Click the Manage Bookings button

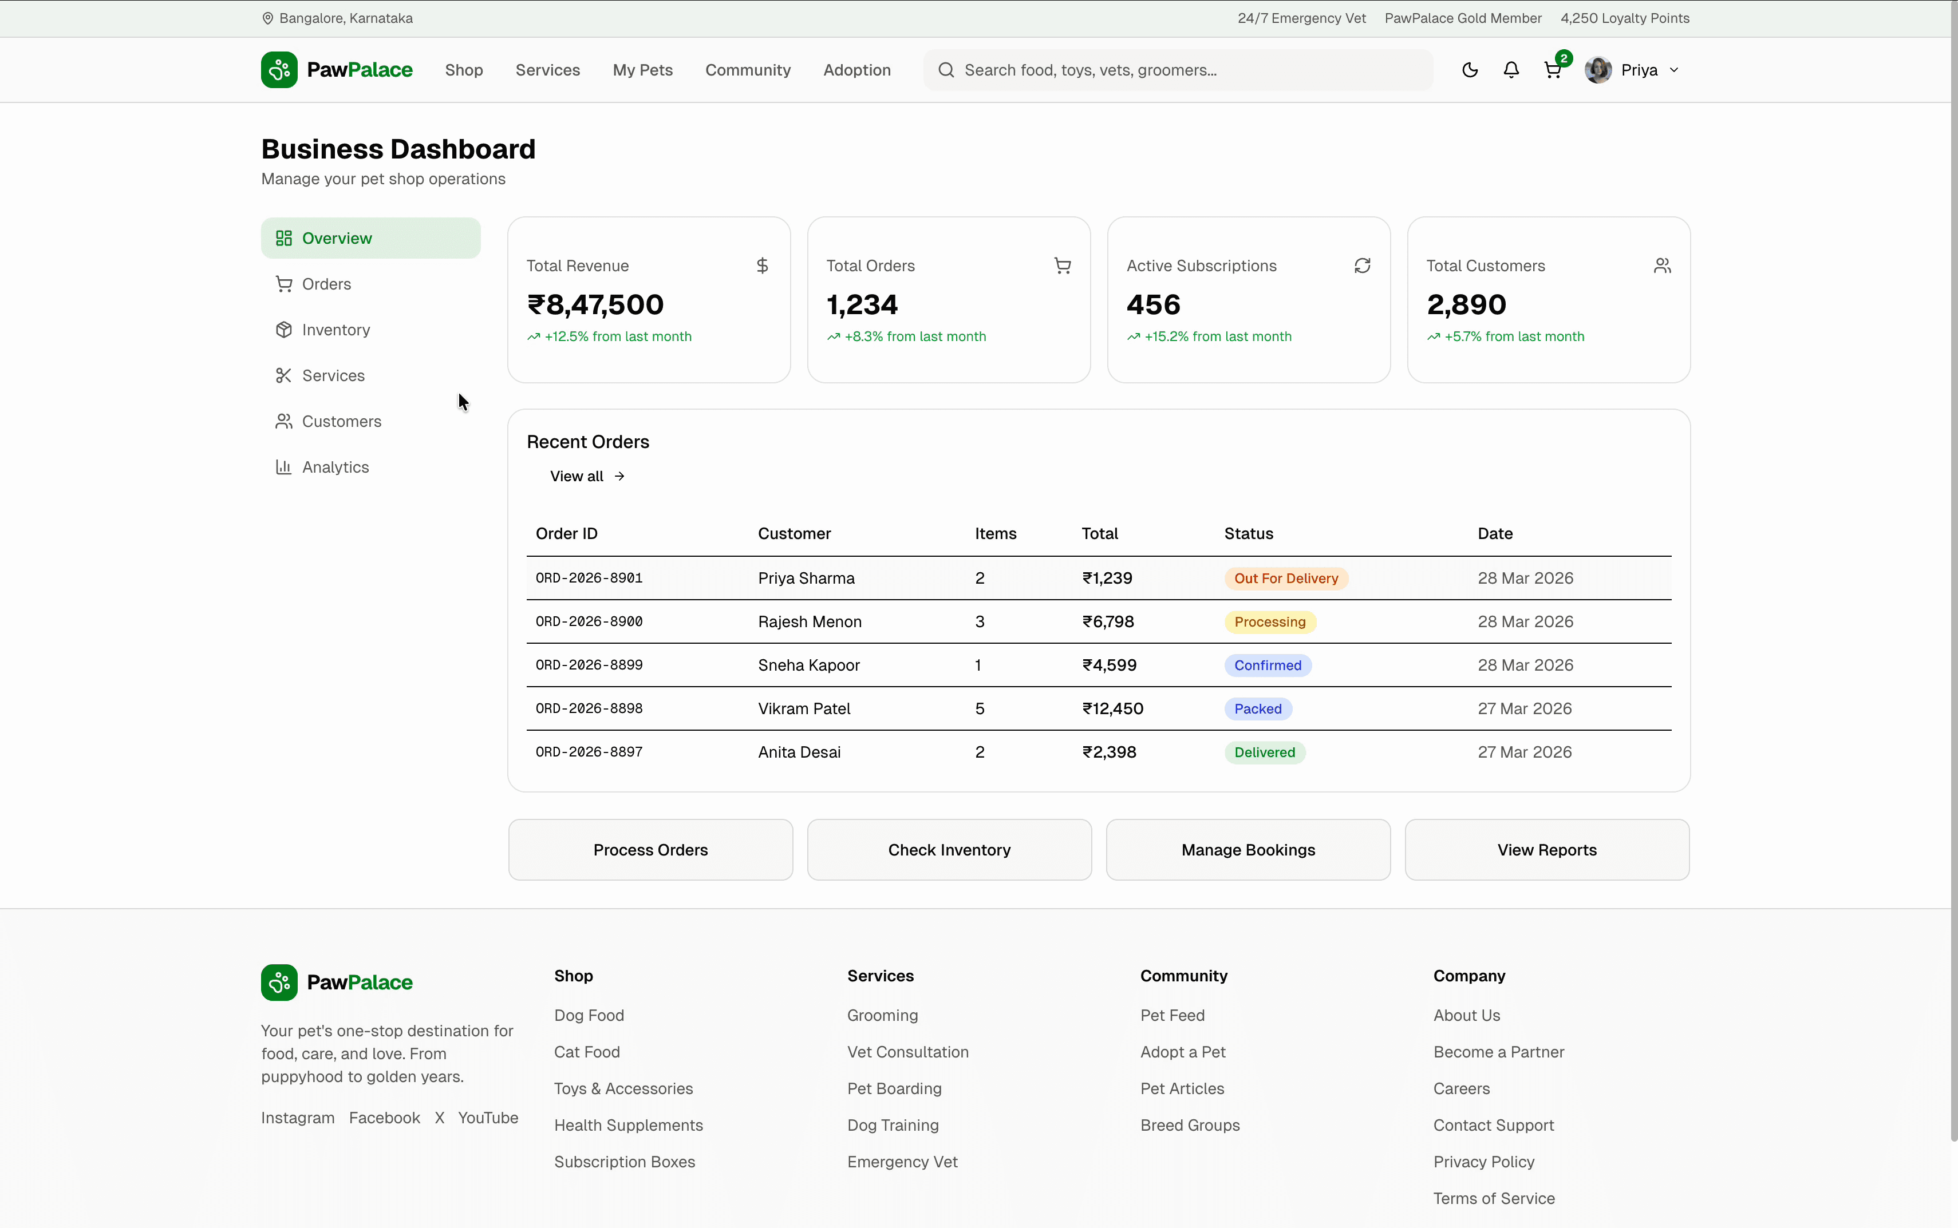pyautogui.click(x=1248, y=850)
